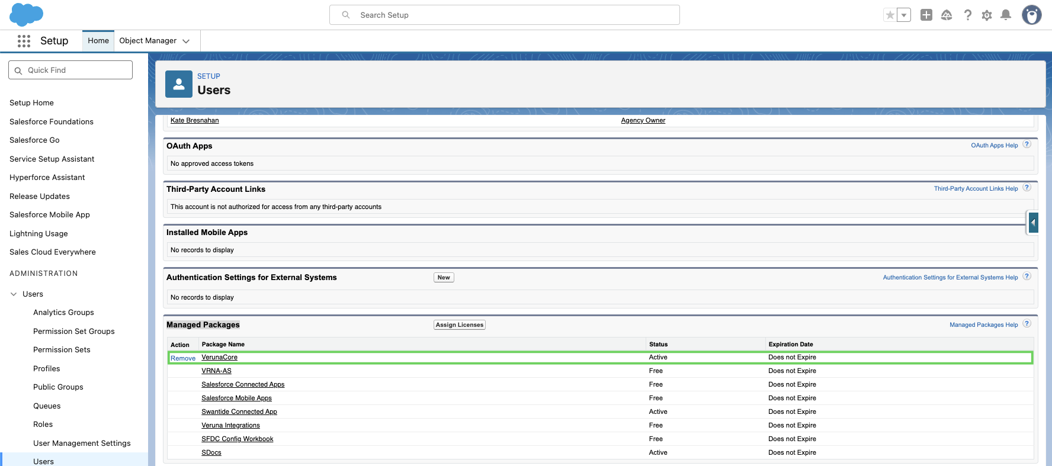Image resolution: width=1052 pixels, height=466 pixels.
Task: Click the Managed Packages help question icon
Action: 1027,324
